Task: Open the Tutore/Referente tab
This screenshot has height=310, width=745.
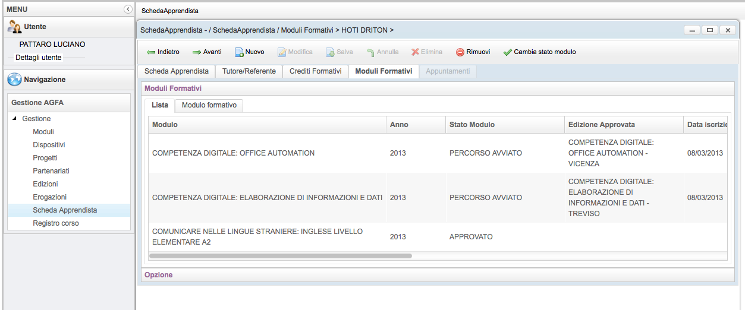Action: 249,71
